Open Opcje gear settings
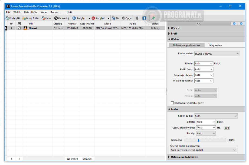Viewport: 249px width, 165px height. (127, 18)
